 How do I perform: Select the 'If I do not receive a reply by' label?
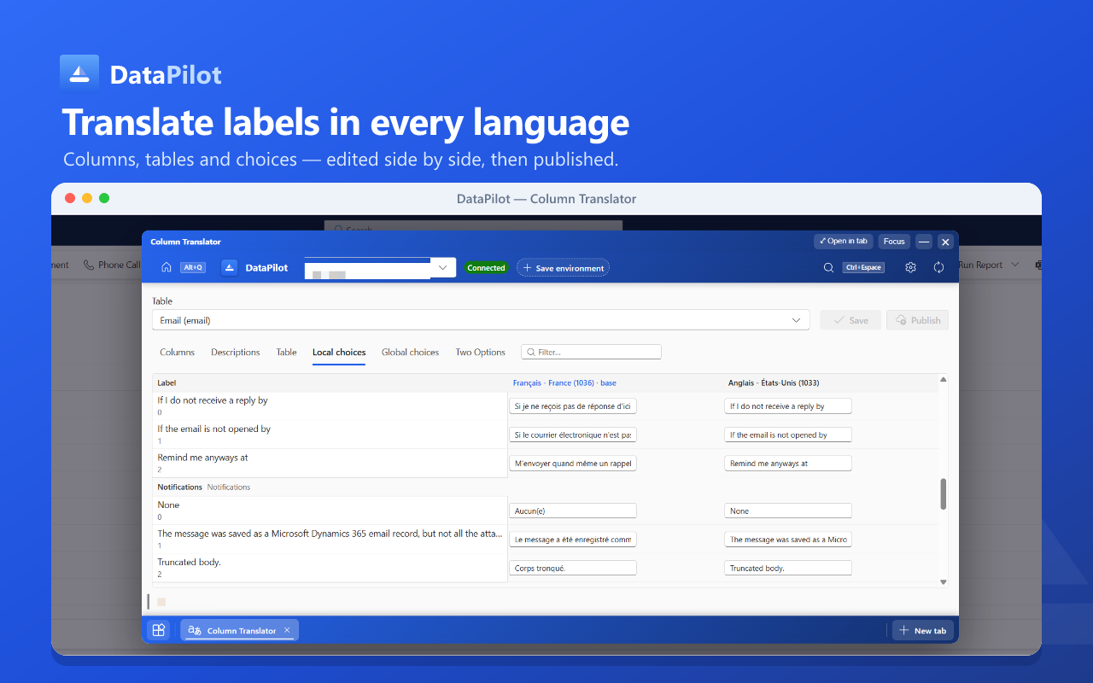click(x=212, y=400)
